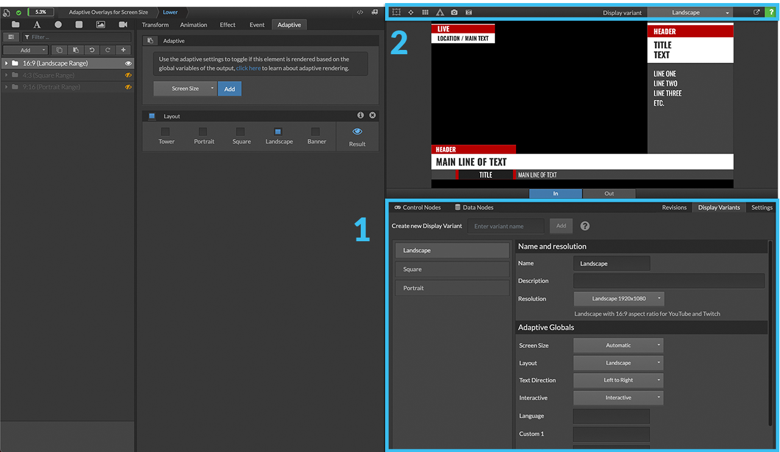Show the 9:16 (Portrait Range) folder
The image size is (780, 452).
[129, 87]
